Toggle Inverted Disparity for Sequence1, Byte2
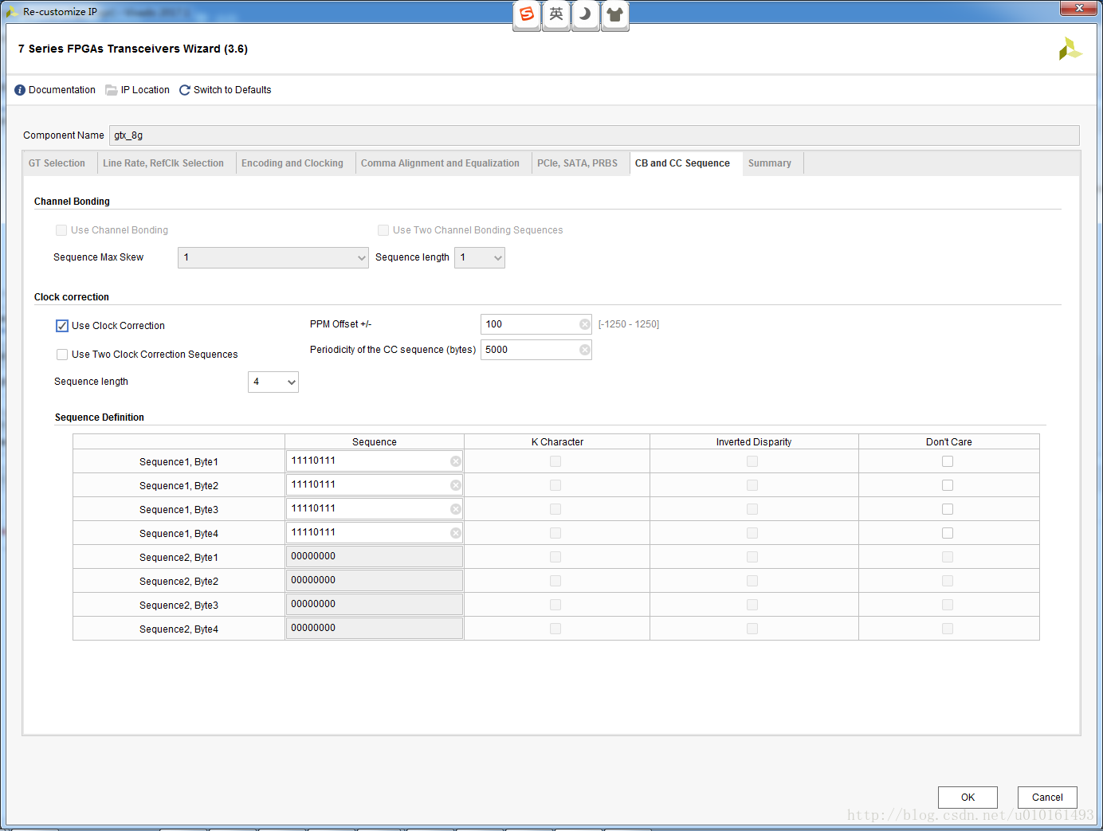The image size is (1103, 831). click(752, 485)
